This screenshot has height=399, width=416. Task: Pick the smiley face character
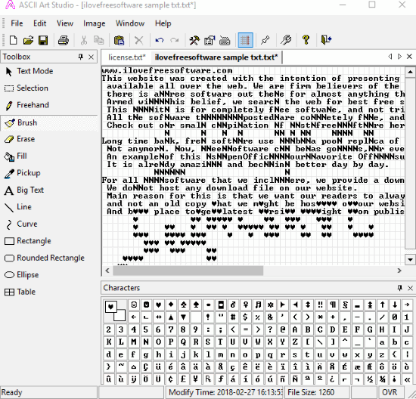click(134, 305)
